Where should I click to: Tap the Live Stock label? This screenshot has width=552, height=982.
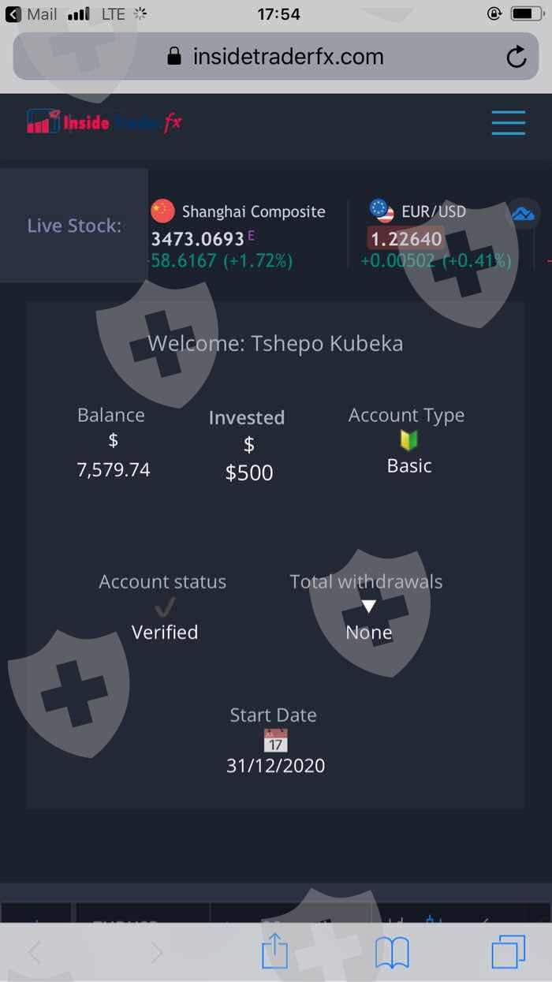point(74,226)
